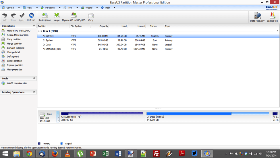Launch VLC from the taskbar
Image resolution: width=280 pixels, height=158 pixels.
(x=67, y=153)
